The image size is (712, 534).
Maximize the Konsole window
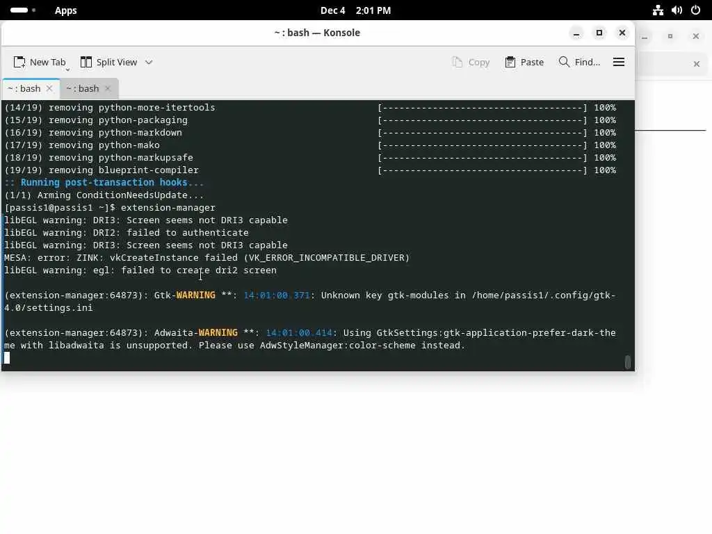click(x=599, y=33)
